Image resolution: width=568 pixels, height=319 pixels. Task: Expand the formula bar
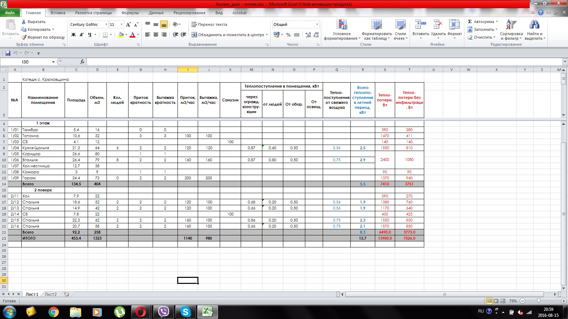(564, 62)
